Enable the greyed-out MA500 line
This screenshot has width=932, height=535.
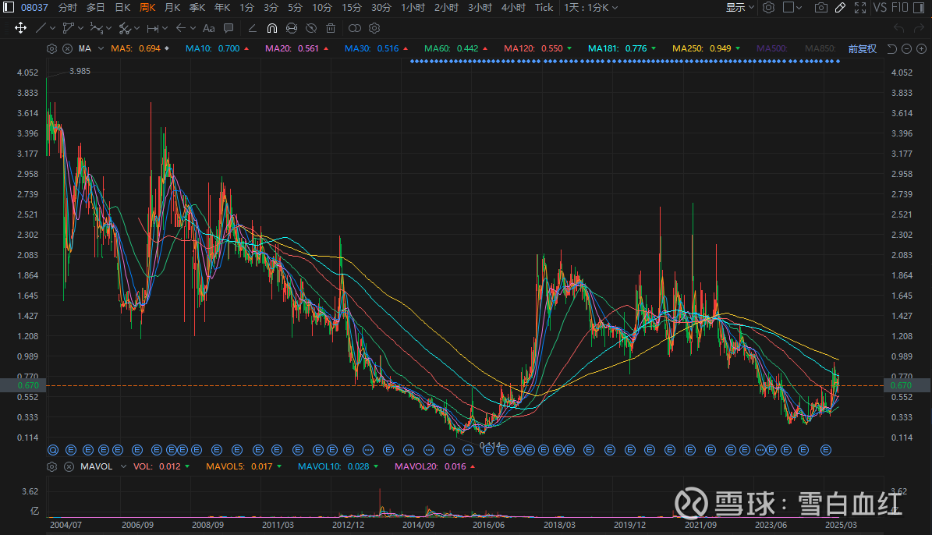point(771,49)
